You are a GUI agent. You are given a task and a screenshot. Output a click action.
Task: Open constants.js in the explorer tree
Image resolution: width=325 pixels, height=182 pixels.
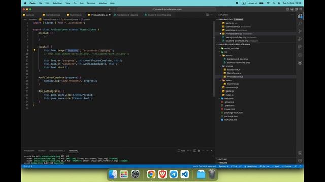coord(232,87)
